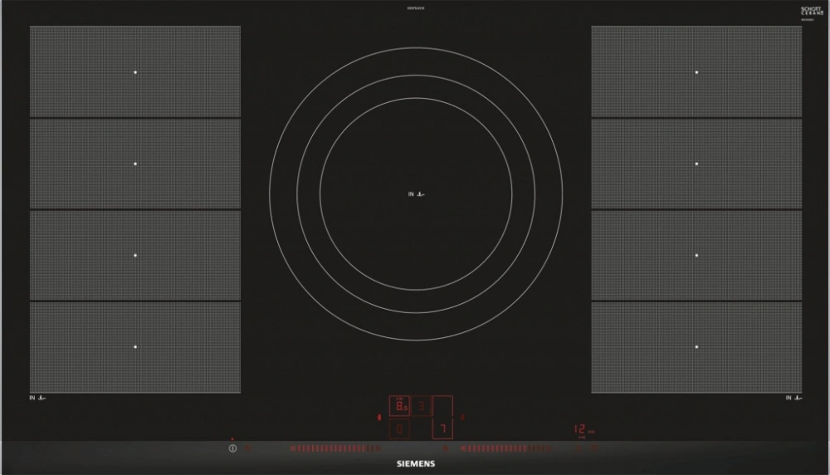This screenshot has width=830, height=475.
Task: Tap the IN symbol below the left flex zone
Action: [38, 399]
